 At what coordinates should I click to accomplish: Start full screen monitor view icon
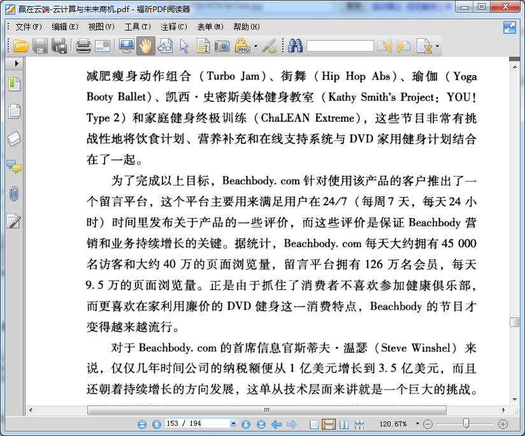point(127,46)
